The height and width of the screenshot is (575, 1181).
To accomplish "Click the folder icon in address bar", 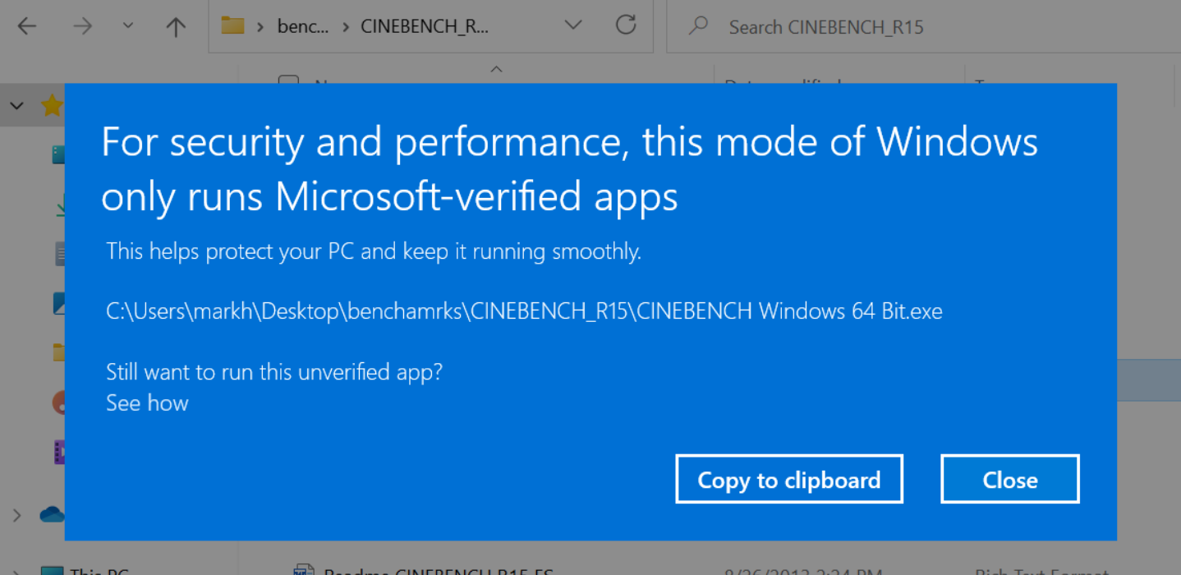I will (233, 25).
